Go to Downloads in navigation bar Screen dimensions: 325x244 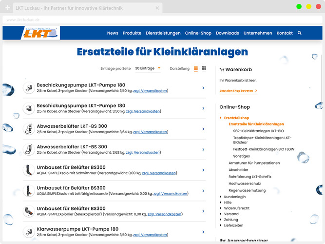pyautogui.click(x=228, y=33)
